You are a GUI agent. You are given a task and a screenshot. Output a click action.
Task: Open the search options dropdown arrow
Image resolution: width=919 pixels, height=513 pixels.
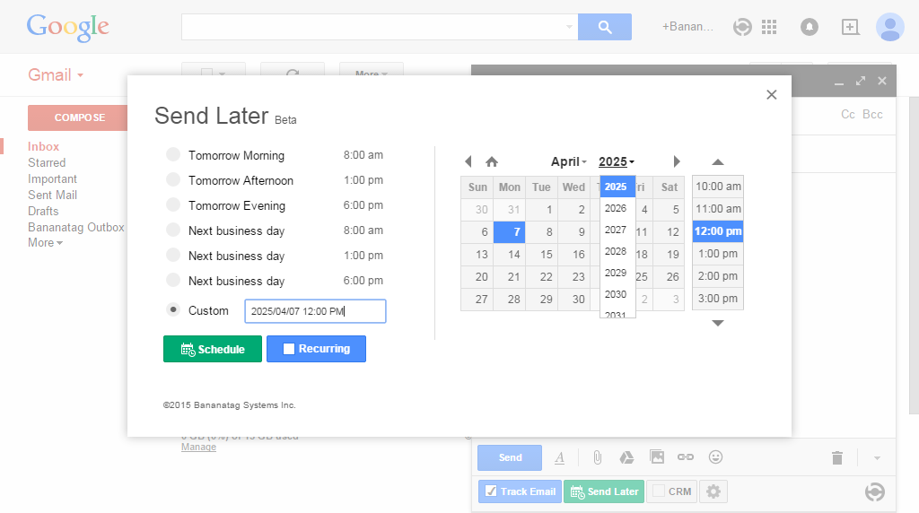click(x=568, y=27)
